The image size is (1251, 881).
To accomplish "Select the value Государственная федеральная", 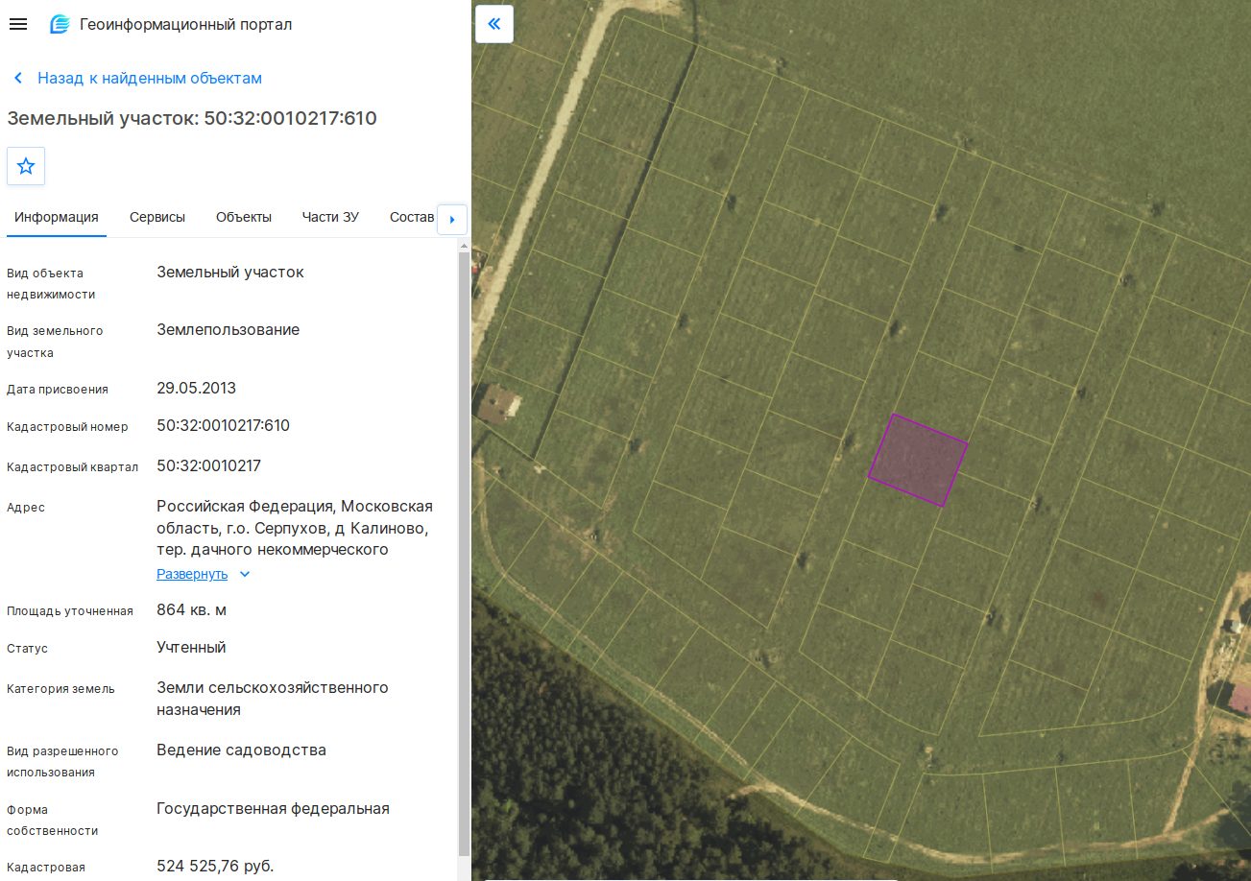I will coord(273,809).
